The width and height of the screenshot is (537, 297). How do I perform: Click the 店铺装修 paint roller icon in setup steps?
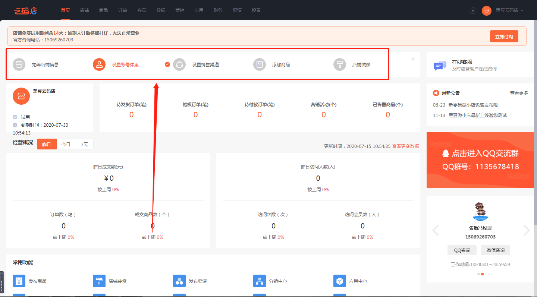[x=340, y=64]
